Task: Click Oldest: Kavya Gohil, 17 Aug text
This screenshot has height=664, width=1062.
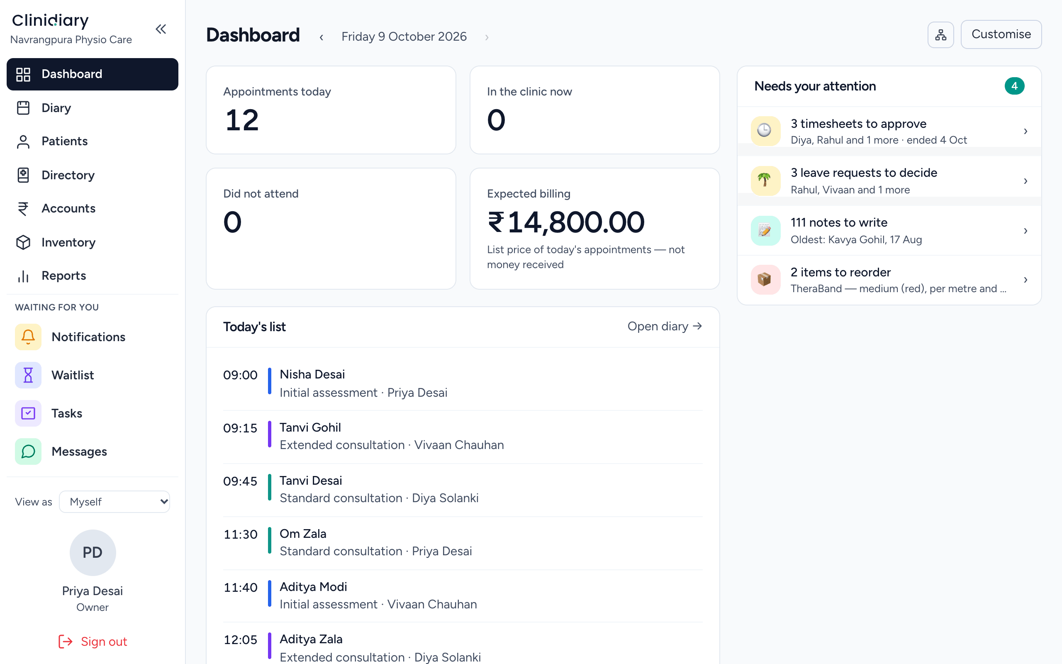Action: [856, 240]
